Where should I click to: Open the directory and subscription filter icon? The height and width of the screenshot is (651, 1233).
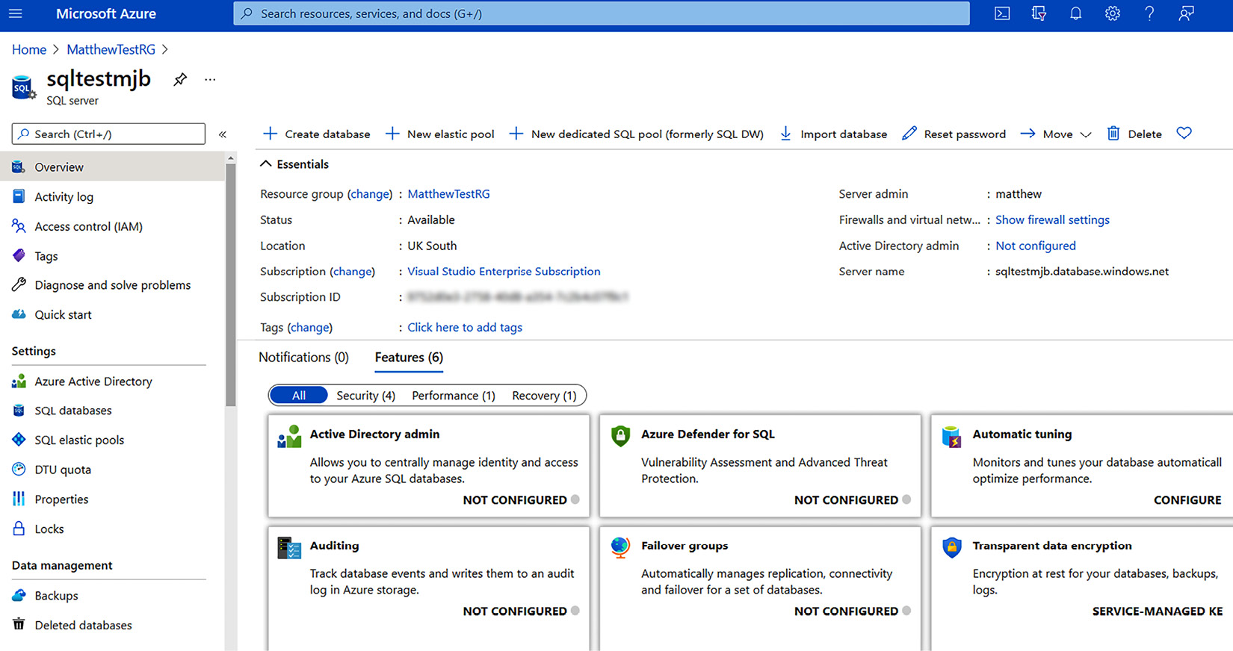[x=1039, y=13]
